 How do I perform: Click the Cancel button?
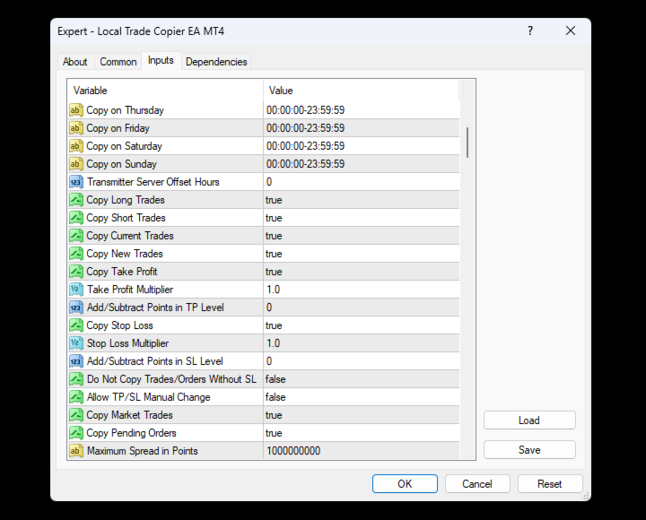[x=477, y=484]
